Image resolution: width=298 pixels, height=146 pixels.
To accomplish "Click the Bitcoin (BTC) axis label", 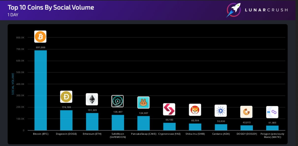I will pos(41,134).
